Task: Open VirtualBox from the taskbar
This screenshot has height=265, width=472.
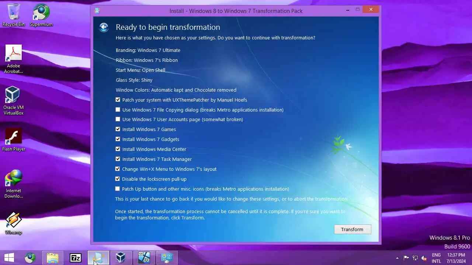Action: coord(121,258)
